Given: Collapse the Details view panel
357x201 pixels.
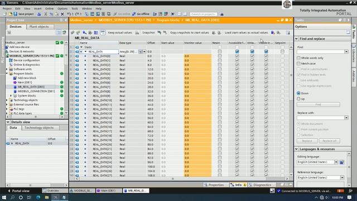Looking at the screenshot, I should [x=8, y=122].
